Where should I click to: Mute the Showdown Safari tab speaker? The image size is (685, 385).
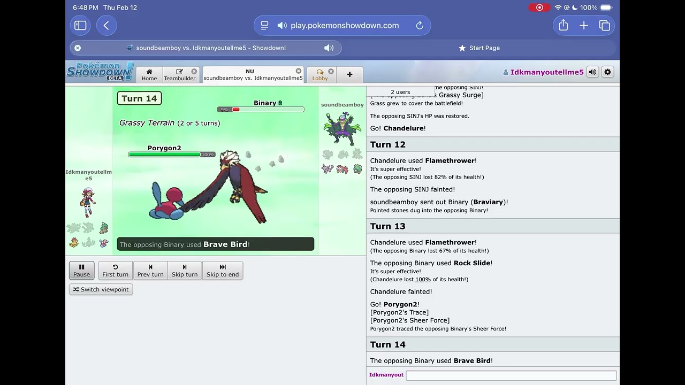(x=329, y=48)
